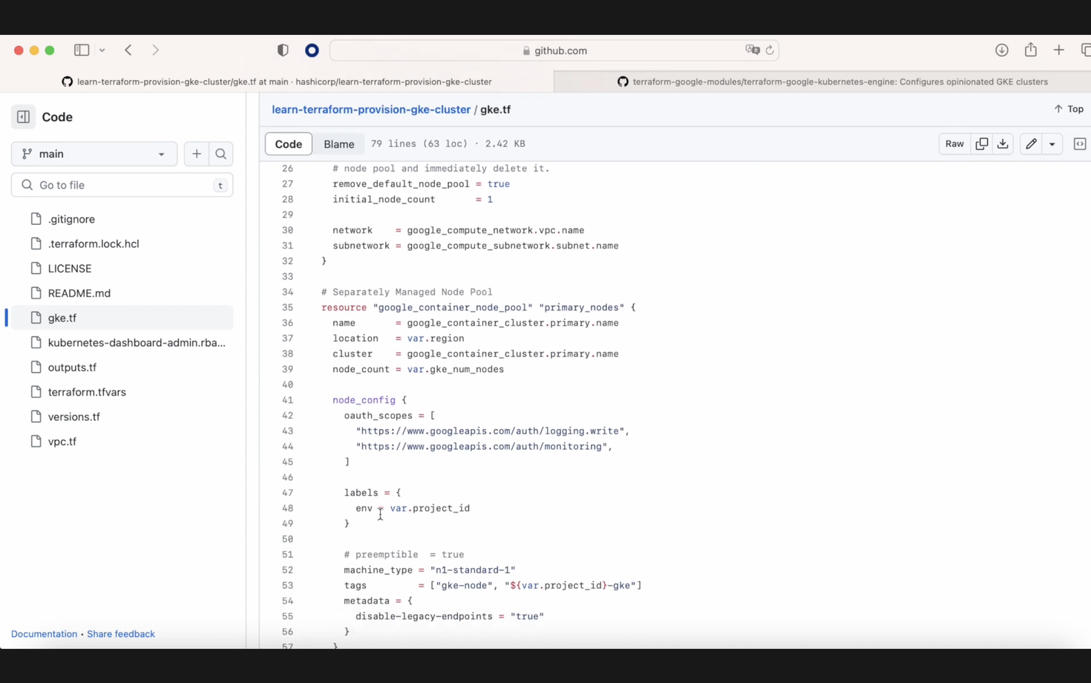Image resolution: width=1091 pixels, height=683 pixels.
Task: Click the Raw button
Action: [x=954, y=143]
